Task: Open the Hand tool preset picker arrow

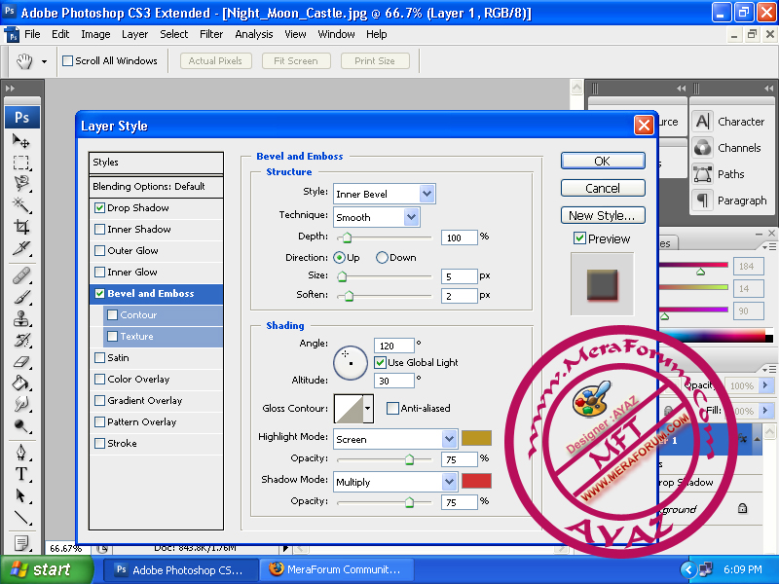Action: click(44, 61)
